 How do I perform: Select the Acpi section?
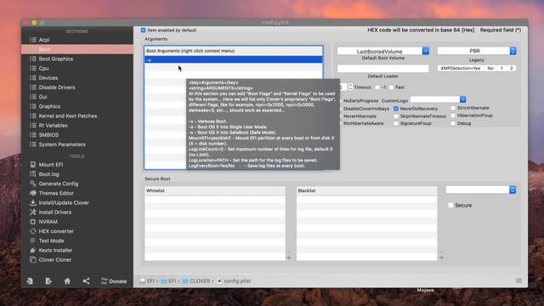pos(77,40)
